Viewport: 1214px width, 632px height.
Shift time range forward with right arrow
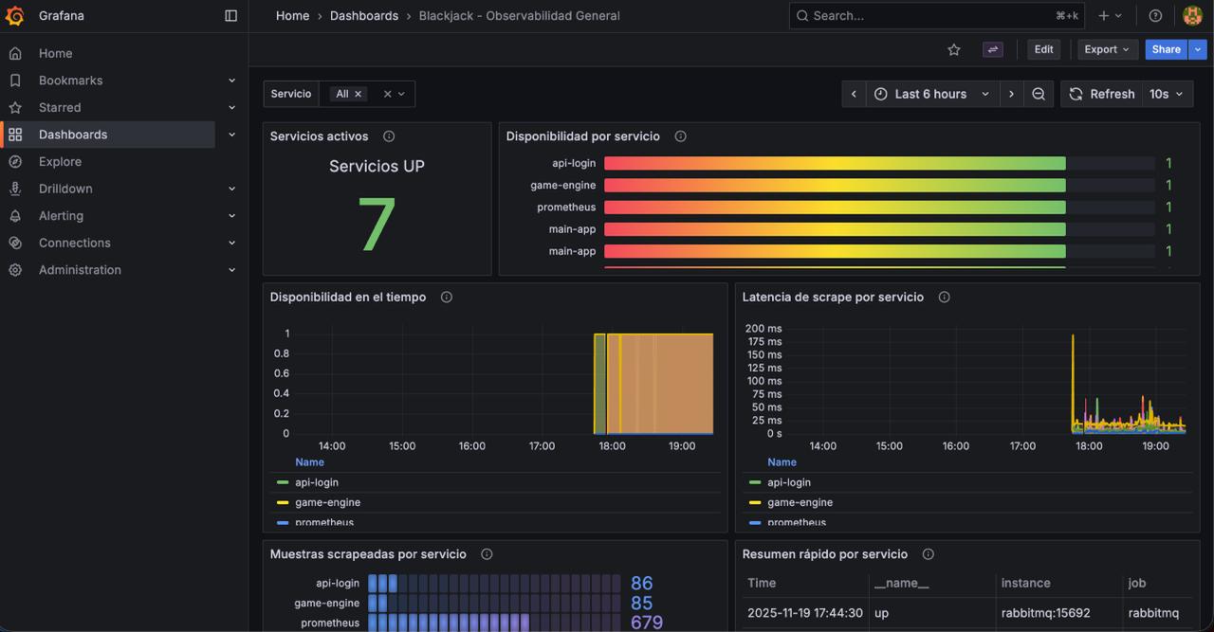pos(1011,94)
